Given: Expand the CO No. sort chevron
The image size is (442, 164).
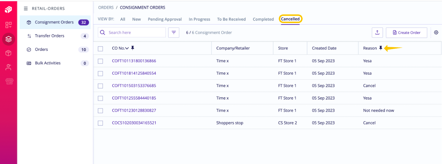Looking at the screenshot, I should point(127,48).
